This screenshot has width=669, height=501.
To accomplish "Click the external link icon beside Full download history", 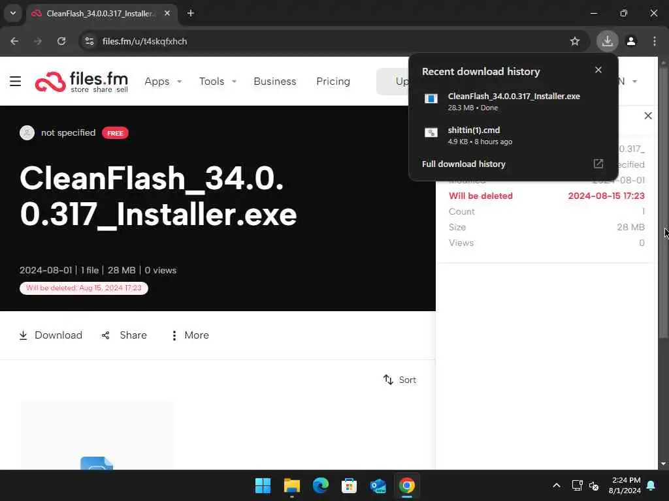I will coord(598,164).
